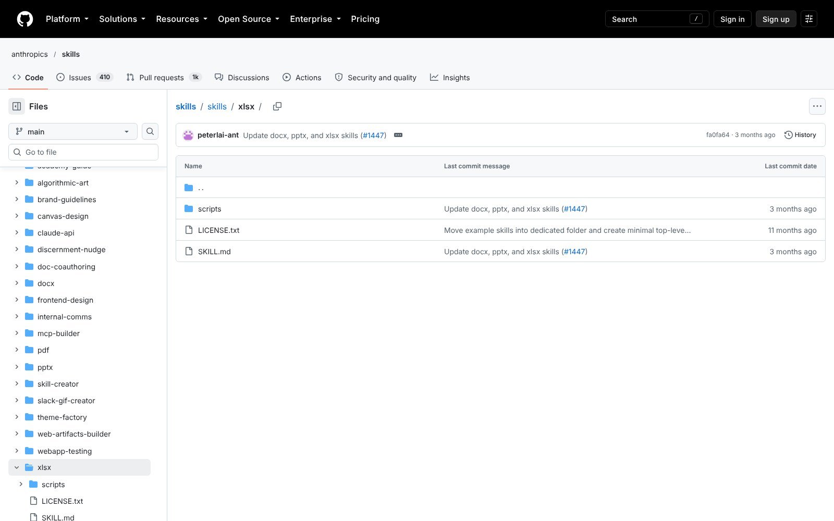Focus the Go to file input
This screenshot has height=521, width=834.
click(83, 152)
